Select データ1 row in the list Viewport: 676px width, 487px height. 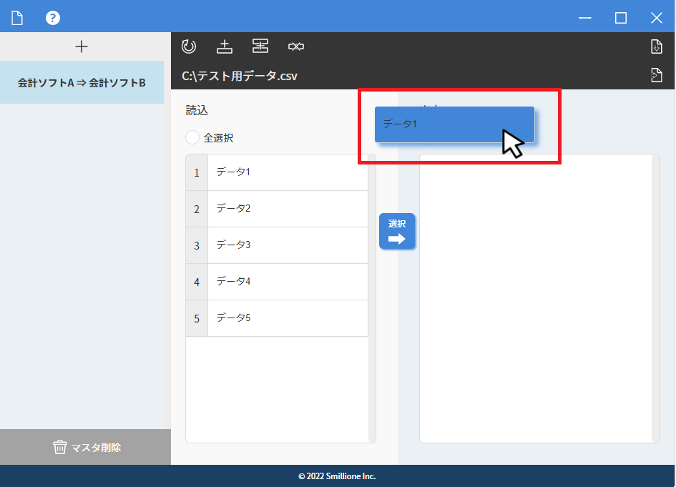click(x=286, y=172)
